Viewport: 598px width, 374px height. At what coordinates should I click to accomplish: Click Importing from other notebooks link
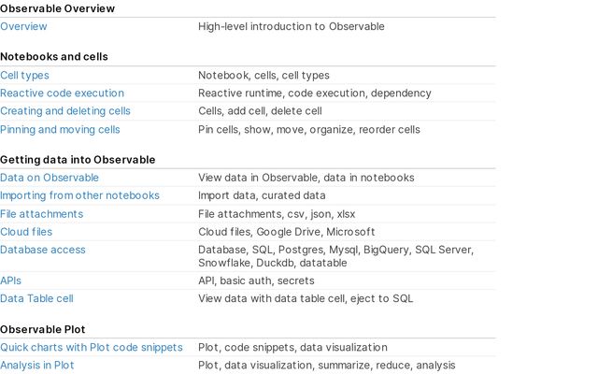click(79, 195)
